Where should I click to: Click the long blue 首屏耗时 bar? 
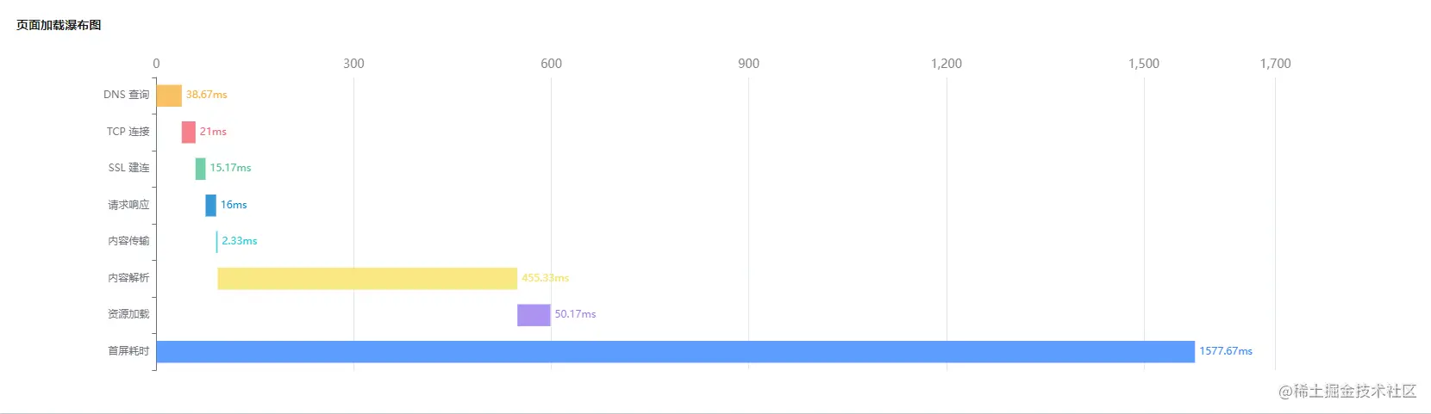675,351
